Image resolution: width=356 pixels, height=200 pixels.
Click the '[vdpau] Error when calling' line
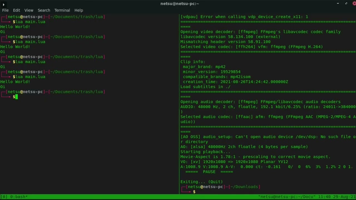(244, 17)
